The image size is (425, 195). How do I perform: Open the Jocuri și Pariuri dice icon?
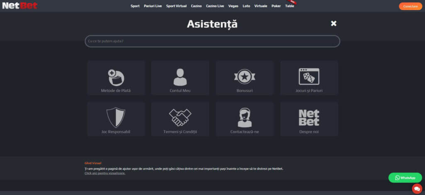click(309, 77)
